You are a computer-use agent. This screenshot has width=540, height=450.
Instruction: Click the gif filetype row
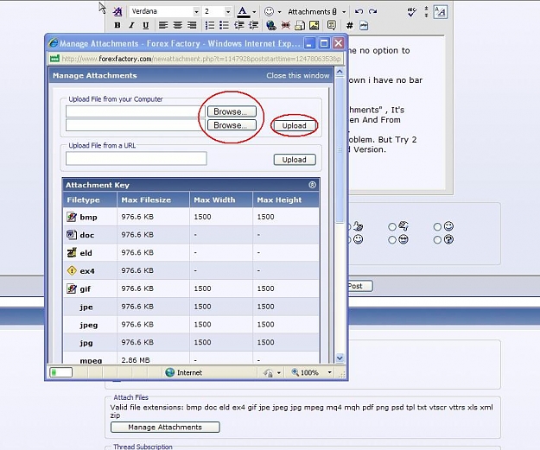point(191,288)
